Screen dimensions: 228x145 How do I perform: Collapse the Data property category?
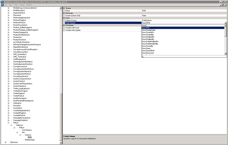click(x=64, y=18)
